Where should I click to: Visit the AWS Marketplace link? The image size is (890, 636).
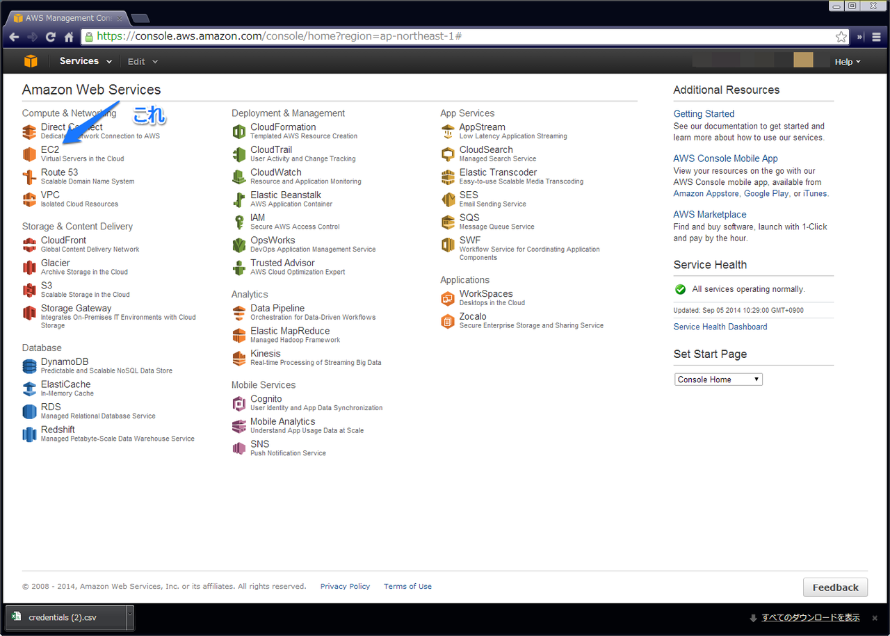pos(710,214)
